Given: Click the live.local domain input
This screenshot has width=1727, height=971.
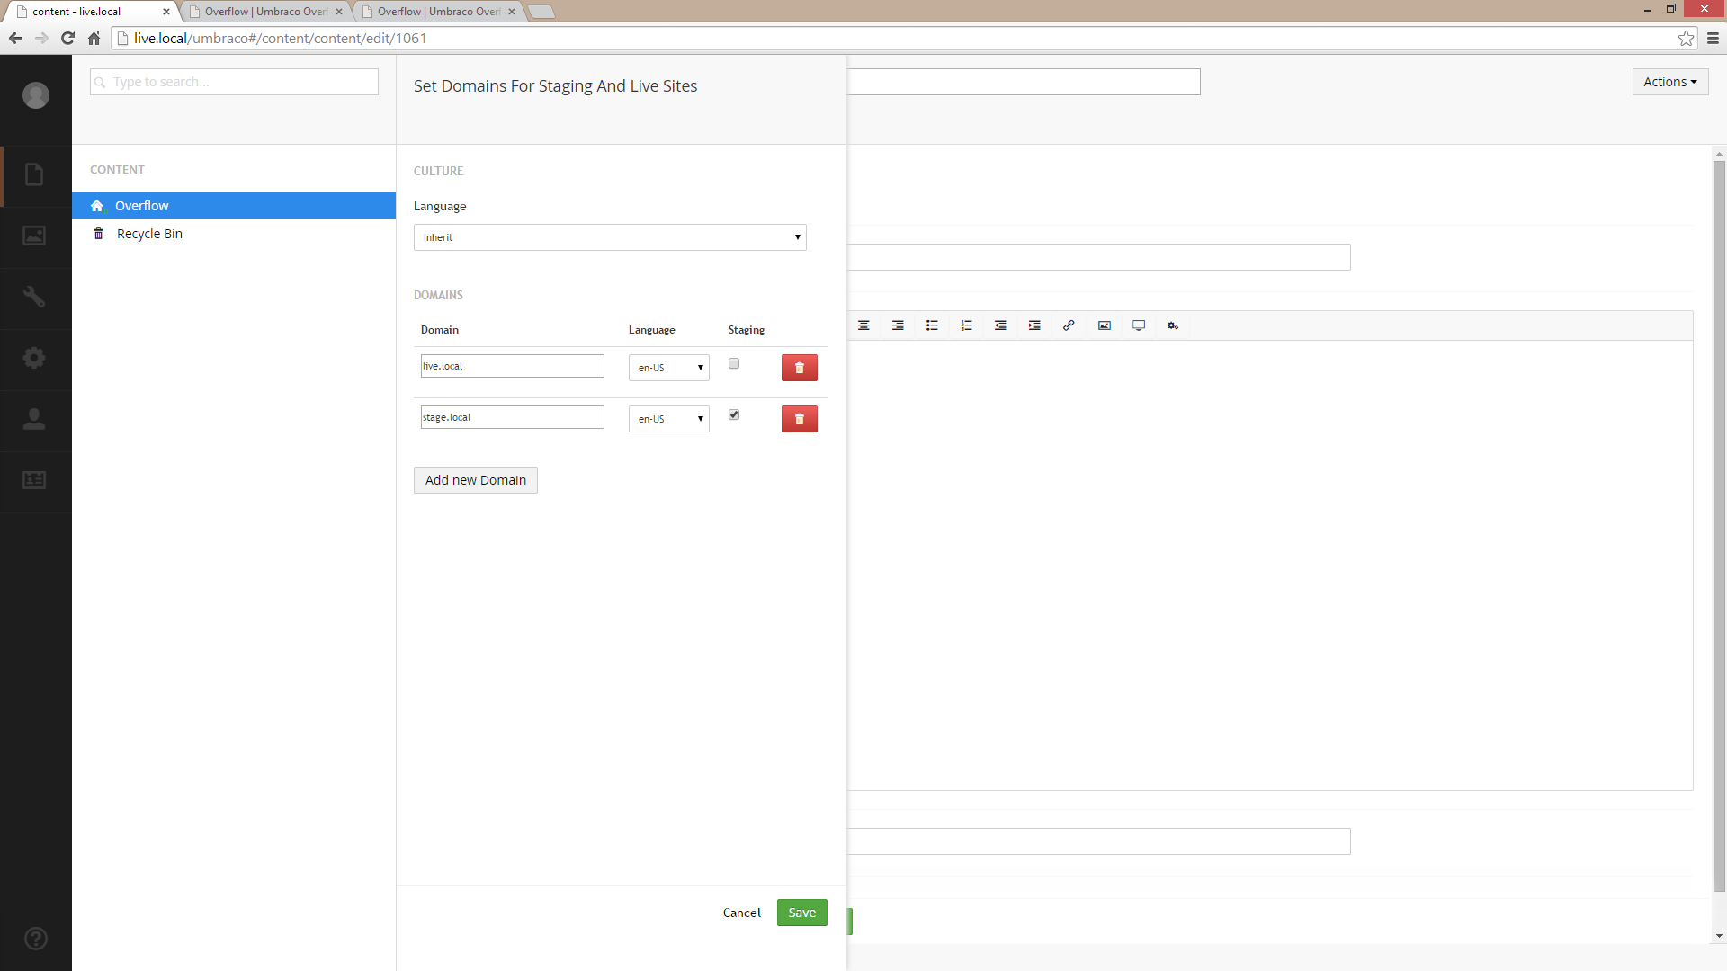Looking at the screenshot, I should click(513, 366).
